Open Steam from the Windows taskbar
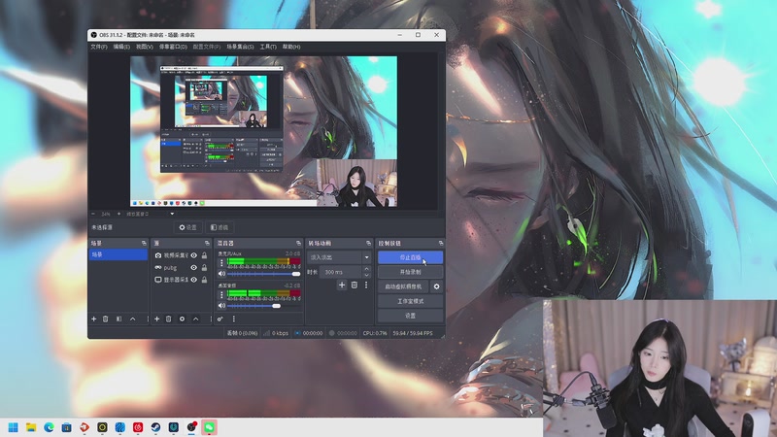The image size is (777, 437). (x=155, y=427)
